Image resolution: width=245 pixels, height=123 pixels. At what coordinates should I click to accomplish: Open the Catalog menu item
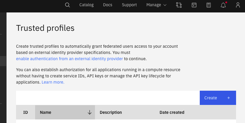[x=86, y=5]
